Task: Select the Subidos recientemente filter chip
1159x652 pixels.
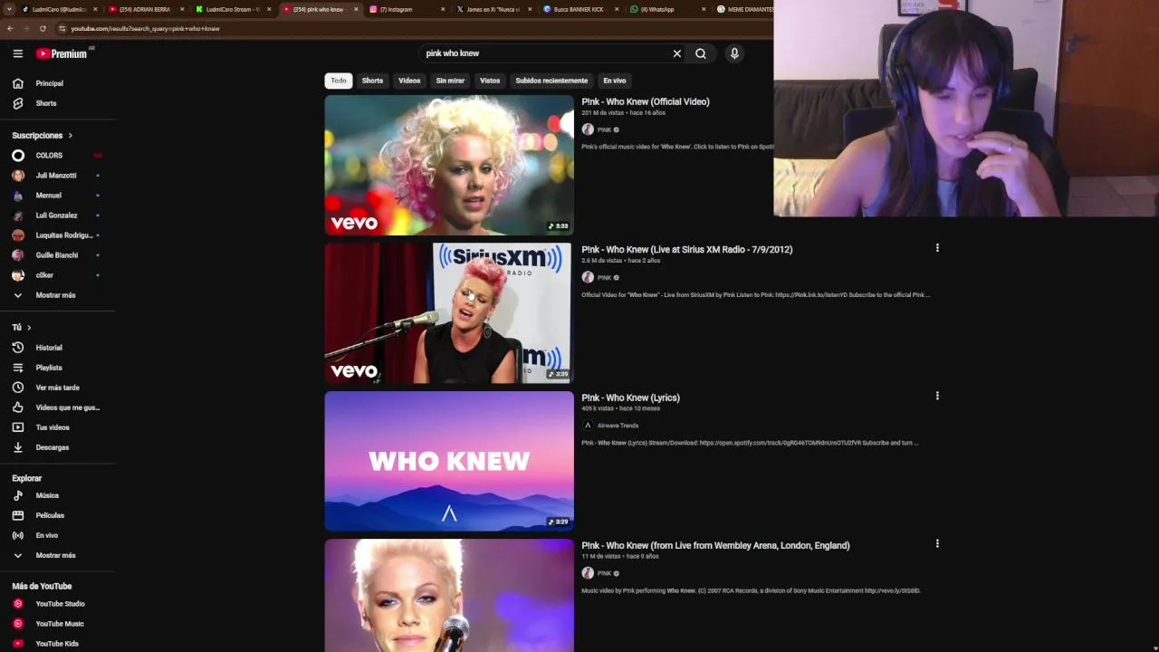Action: coord(551,81)
